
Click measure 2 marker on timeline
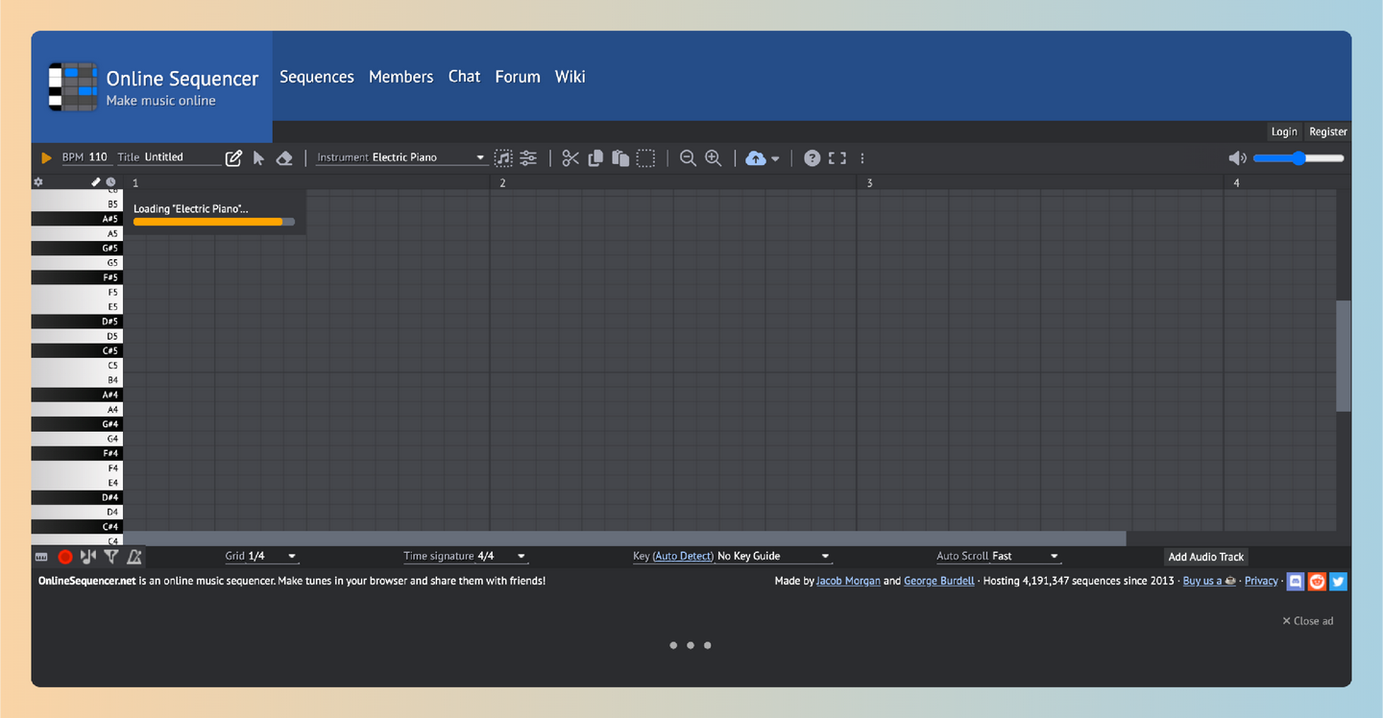coord(502,182)
